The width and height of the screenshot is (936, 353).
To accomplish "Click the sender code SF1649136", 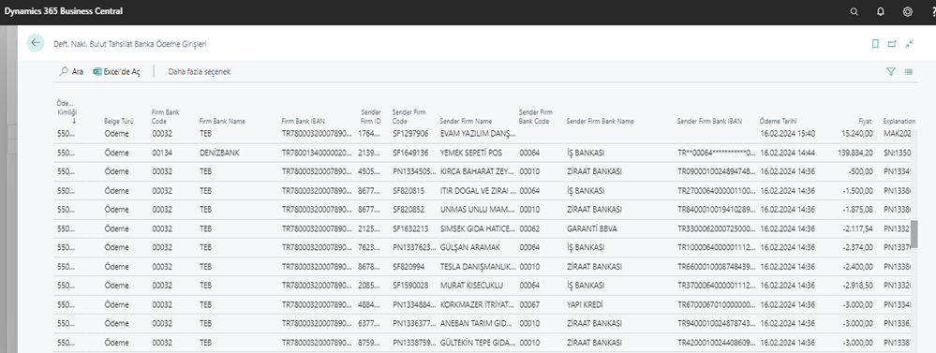I will [x=410, y=154].
